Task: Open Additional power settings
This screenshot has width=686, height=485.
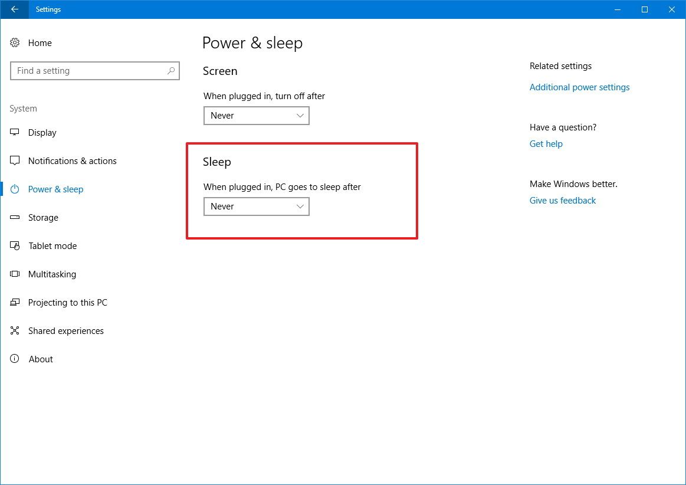Action: point(579,87)
